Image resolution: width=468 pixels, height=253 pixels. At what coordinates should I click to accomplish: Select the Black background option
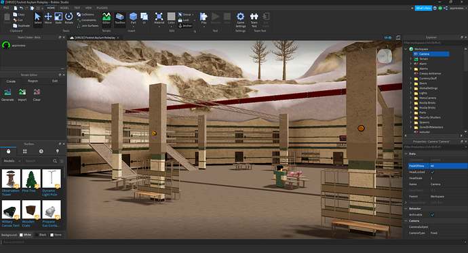click(41, 235)
